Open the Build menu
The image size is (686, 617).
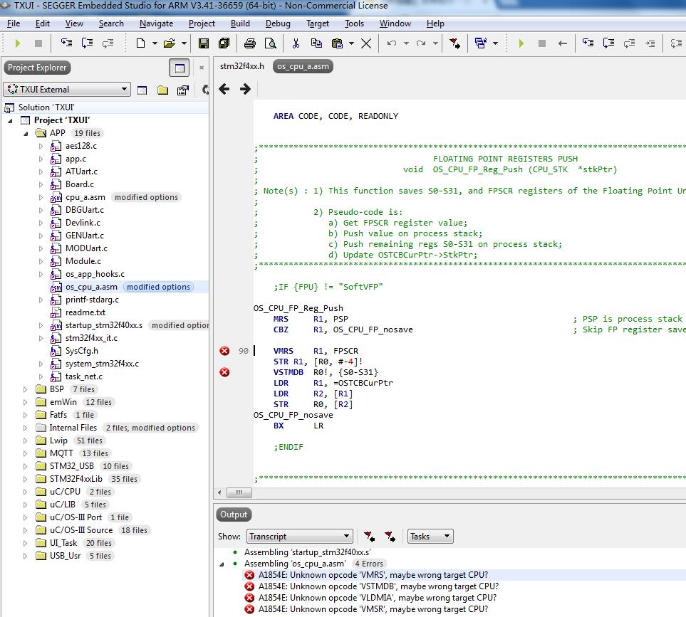pos(240,23)
